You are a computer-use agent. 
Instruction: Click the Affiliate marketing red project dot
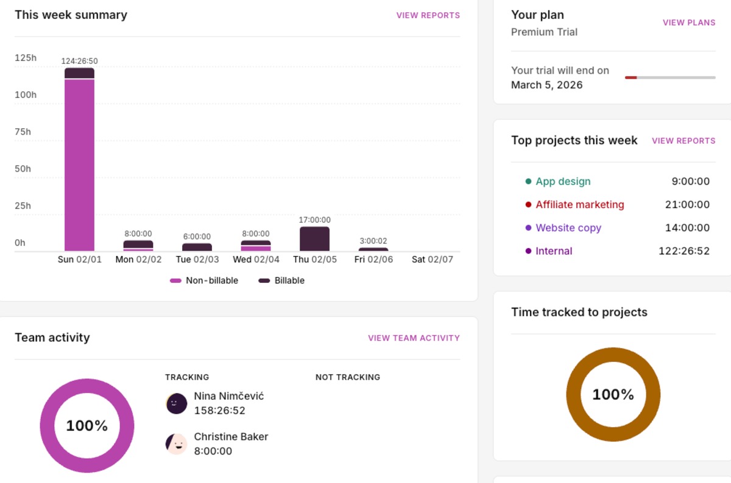pos(529,204)
